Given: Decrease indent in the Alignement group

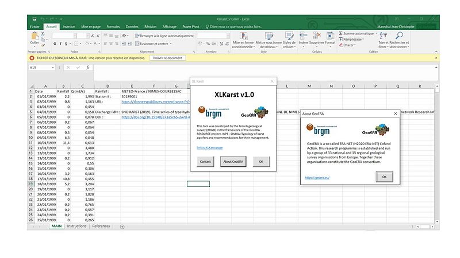Looking at the screenshot, I should coord(124,44).
